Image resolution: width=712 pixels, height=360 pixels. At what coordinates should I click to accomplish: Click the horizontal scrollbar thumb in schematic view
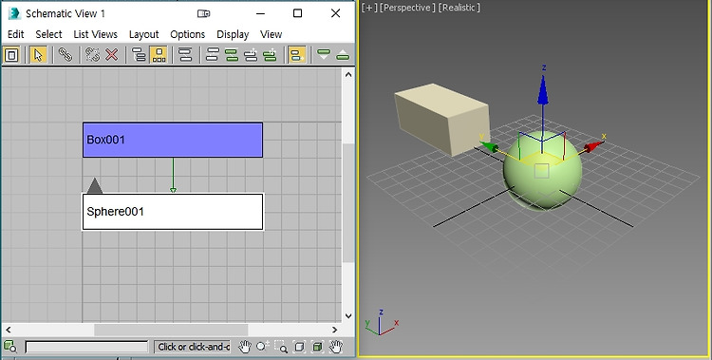tap(171, 330)
